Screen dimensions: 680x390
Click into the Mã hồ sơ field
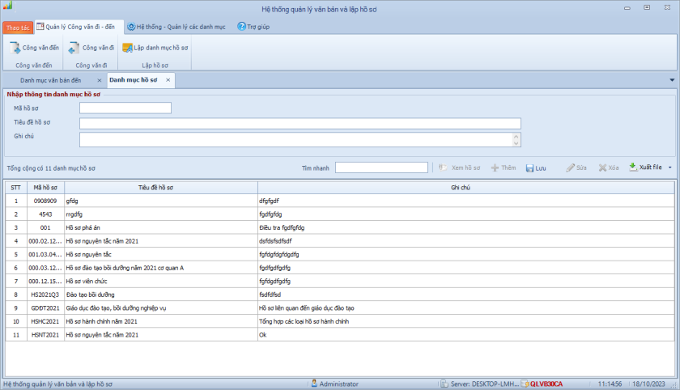pyautogui.click(x=125, y=108)
